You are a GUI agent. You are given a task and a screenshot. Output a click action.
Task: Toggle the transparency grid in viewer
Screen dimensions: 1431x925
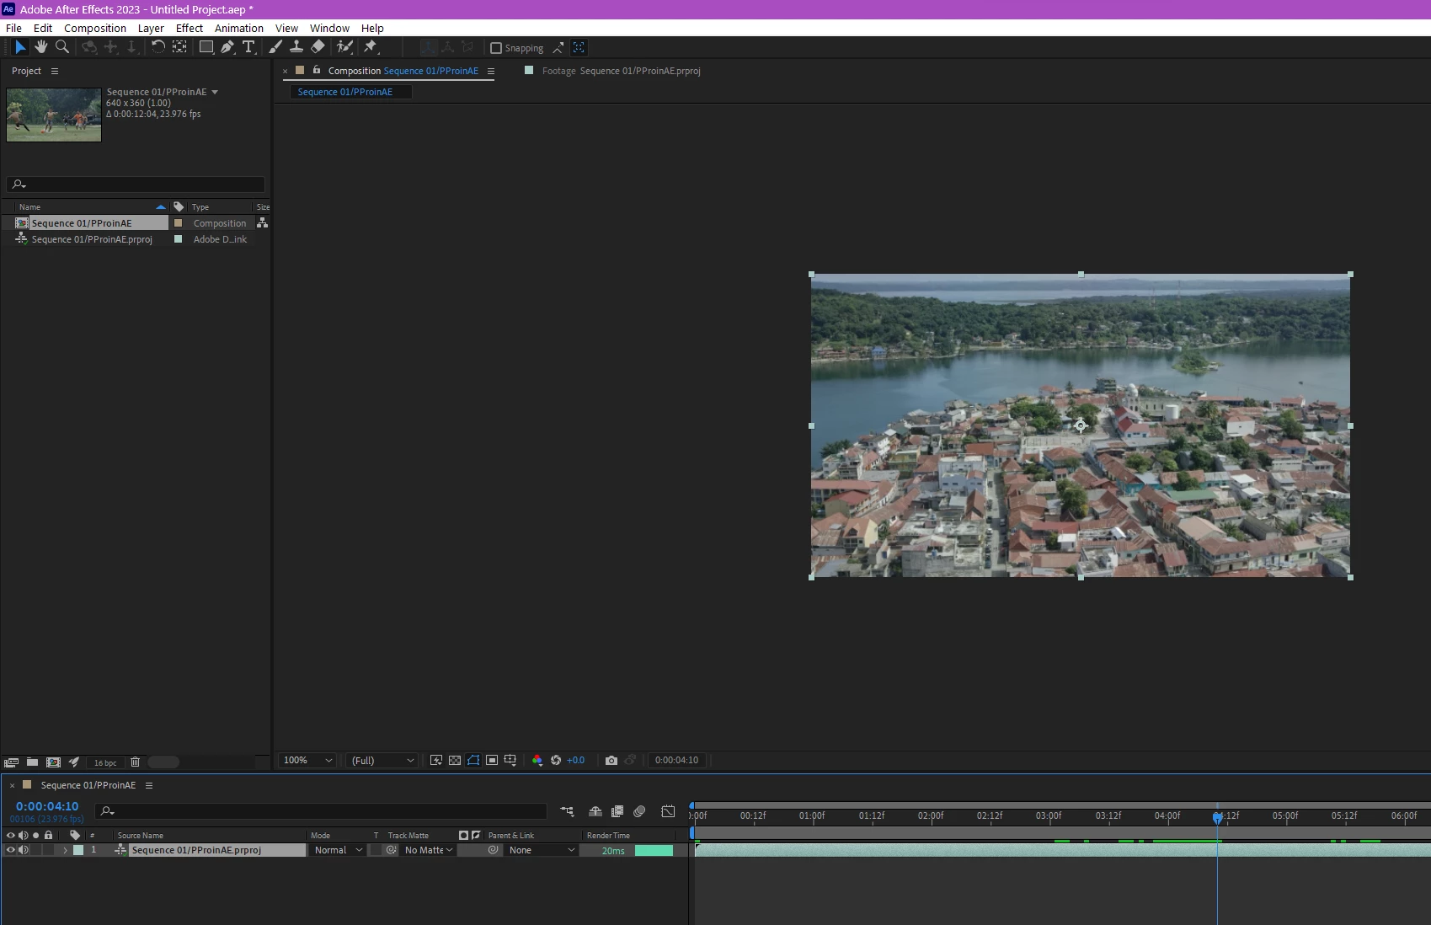[x=455, y=760]
